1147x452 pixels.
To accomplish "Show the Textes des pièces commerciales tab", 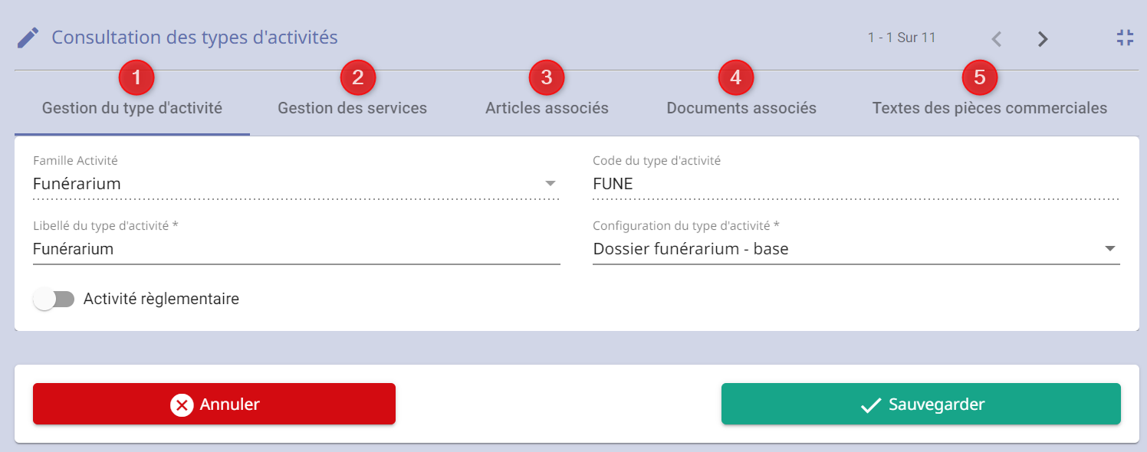I will [989, 108].
